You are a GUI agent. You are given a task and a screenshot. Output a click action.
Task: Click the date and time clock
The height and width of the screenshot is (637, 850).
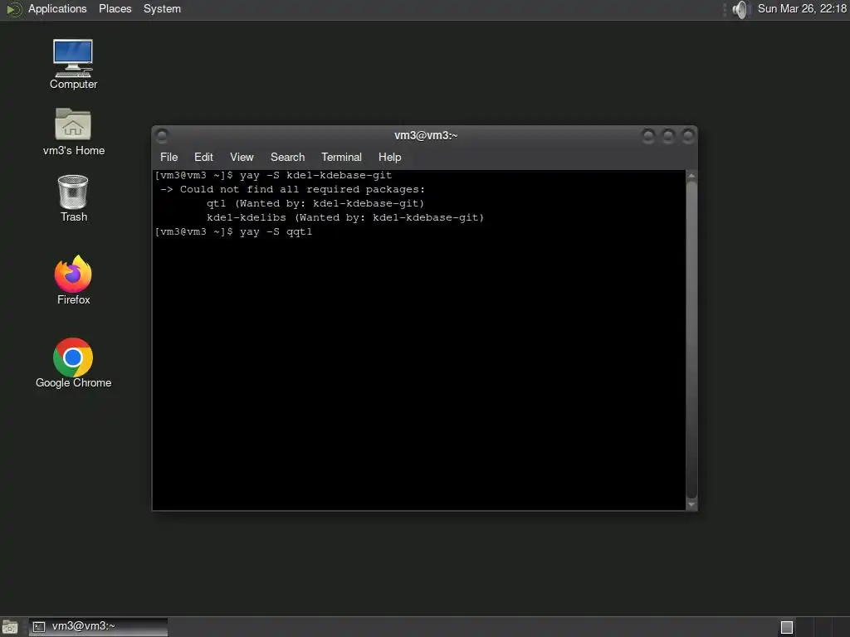[802, 9]
